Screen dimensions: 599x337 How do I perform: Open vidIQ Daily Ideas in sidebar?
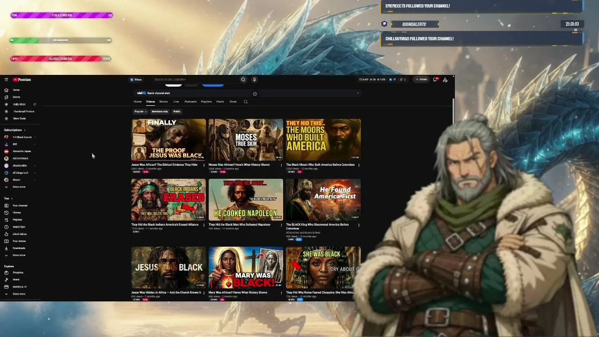19,104
